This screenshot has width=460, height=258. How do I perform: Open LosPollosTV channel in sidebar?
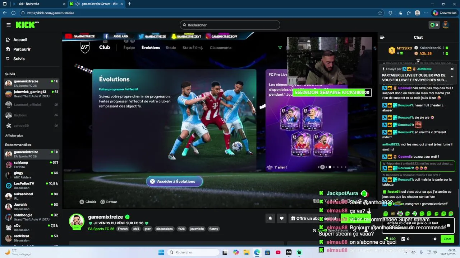tap(32, 185)
